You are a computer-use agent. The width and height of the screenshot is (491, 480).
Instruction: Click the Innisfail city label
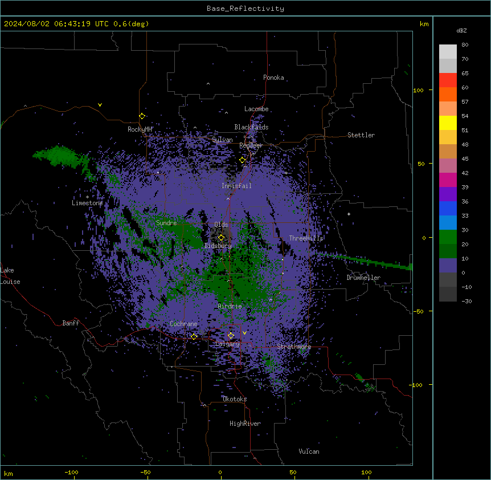tap(236, 186)
